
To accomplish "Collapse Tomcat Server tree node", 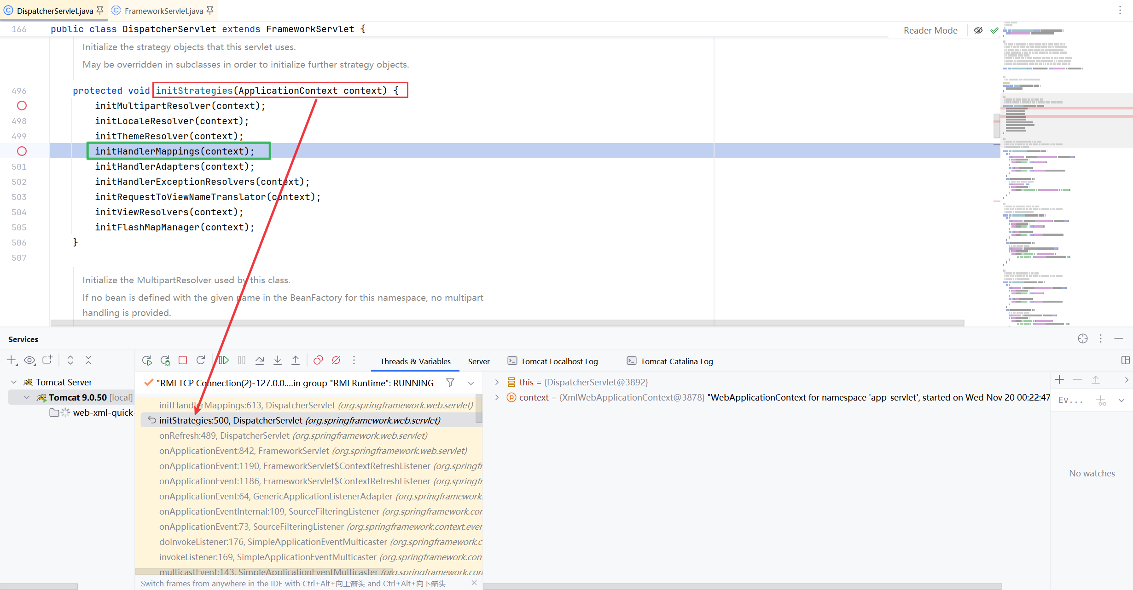I will 14,382.
